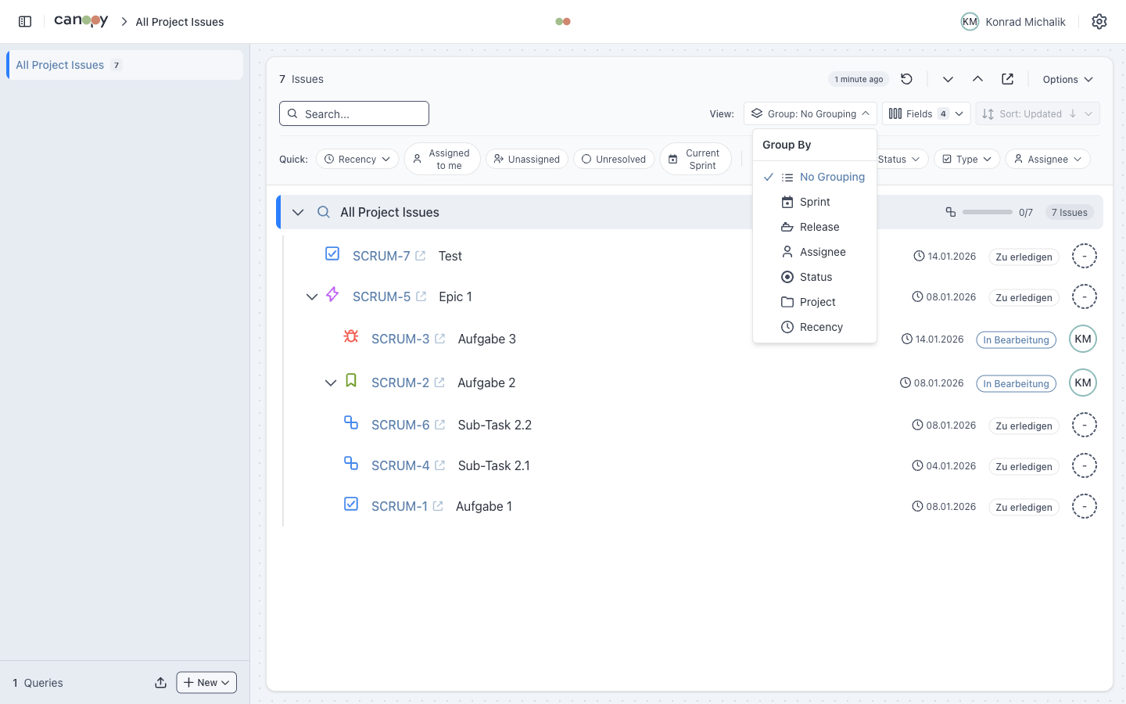Collapse the Epic 1 SCRUM-5 row
This screenshot has width=1126, height=704.
point(312,296)
